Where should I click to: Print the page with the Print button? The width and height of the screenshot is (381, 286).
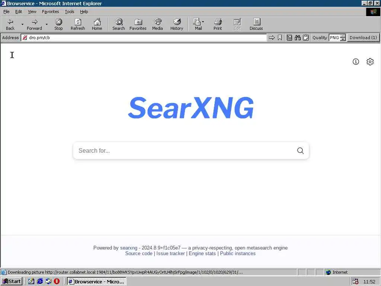coord(218,24)
